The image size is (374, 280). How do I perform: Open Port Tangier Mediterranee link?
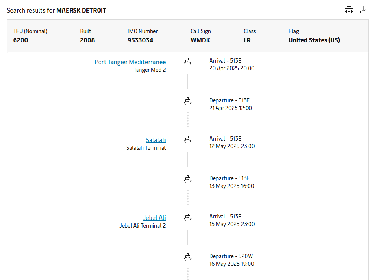tap(130, 62)
